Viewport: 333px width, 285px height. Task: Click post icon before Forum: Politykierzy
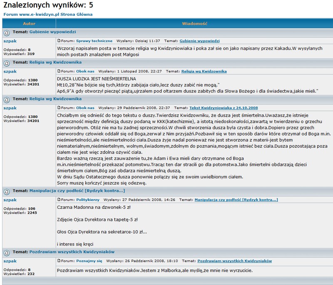(59, 200)
